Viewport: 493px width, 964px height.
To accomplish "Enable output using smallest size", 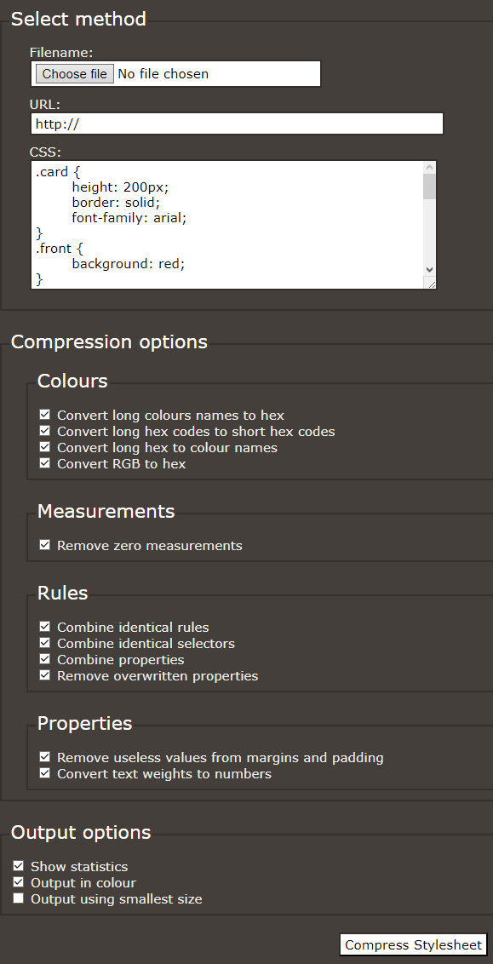I will (x=19, y=898).
